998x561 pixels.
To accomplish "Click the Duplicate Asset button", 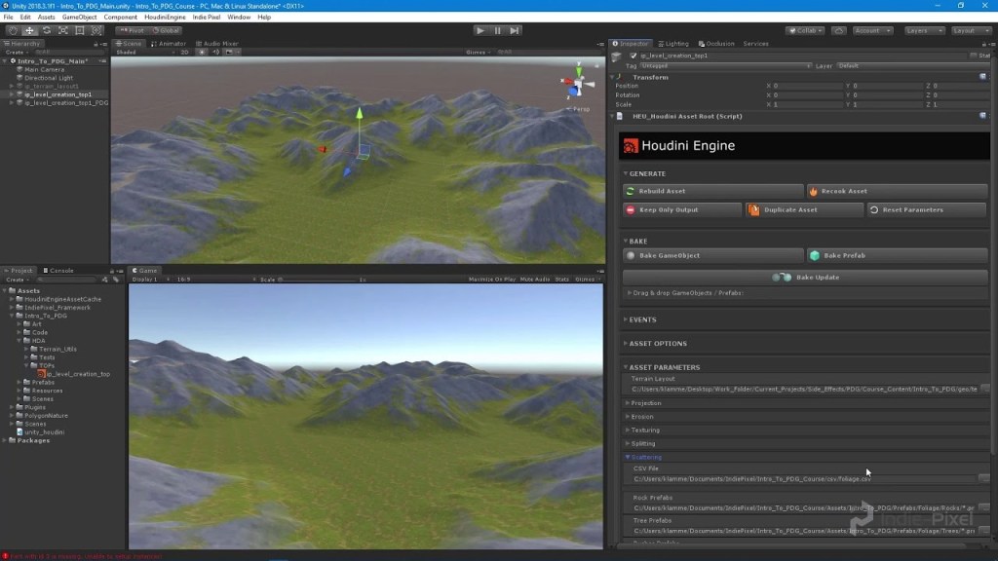I will (804, 210).
